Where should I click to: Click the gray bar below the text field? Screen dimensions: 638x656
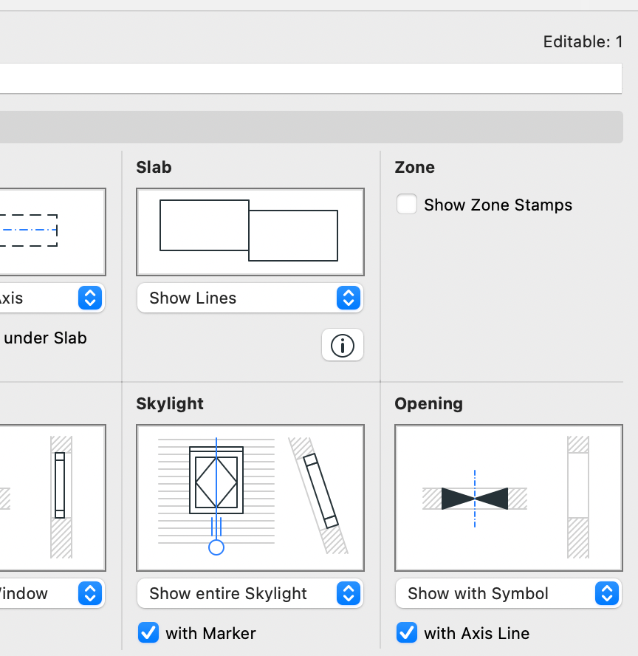(310, 127)
